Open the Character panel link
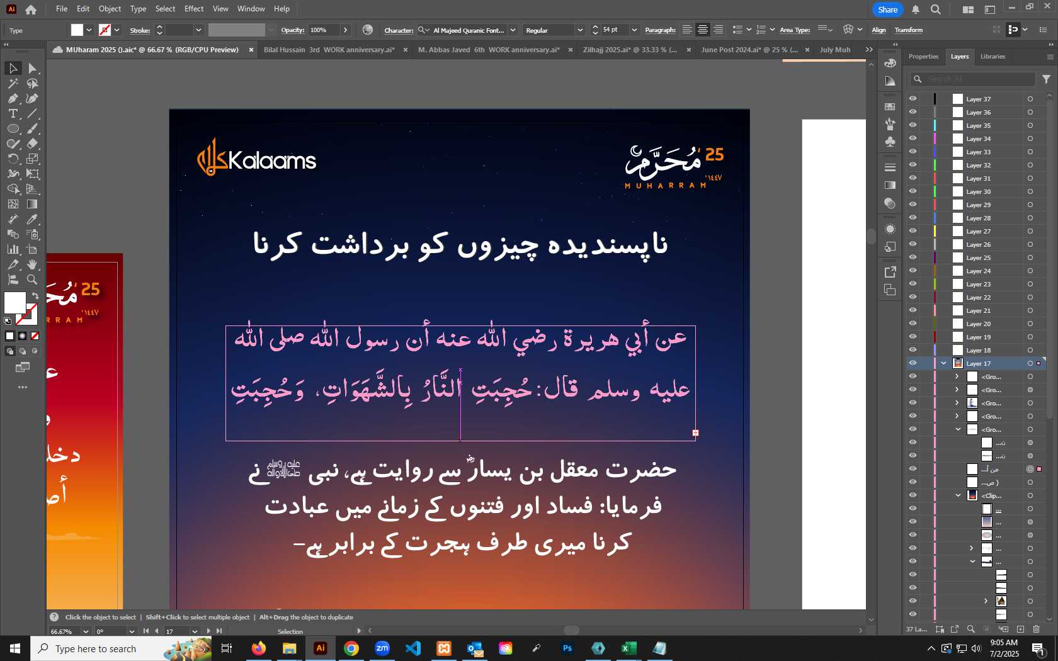This screenshot has width=1058, height=661. 399,30
